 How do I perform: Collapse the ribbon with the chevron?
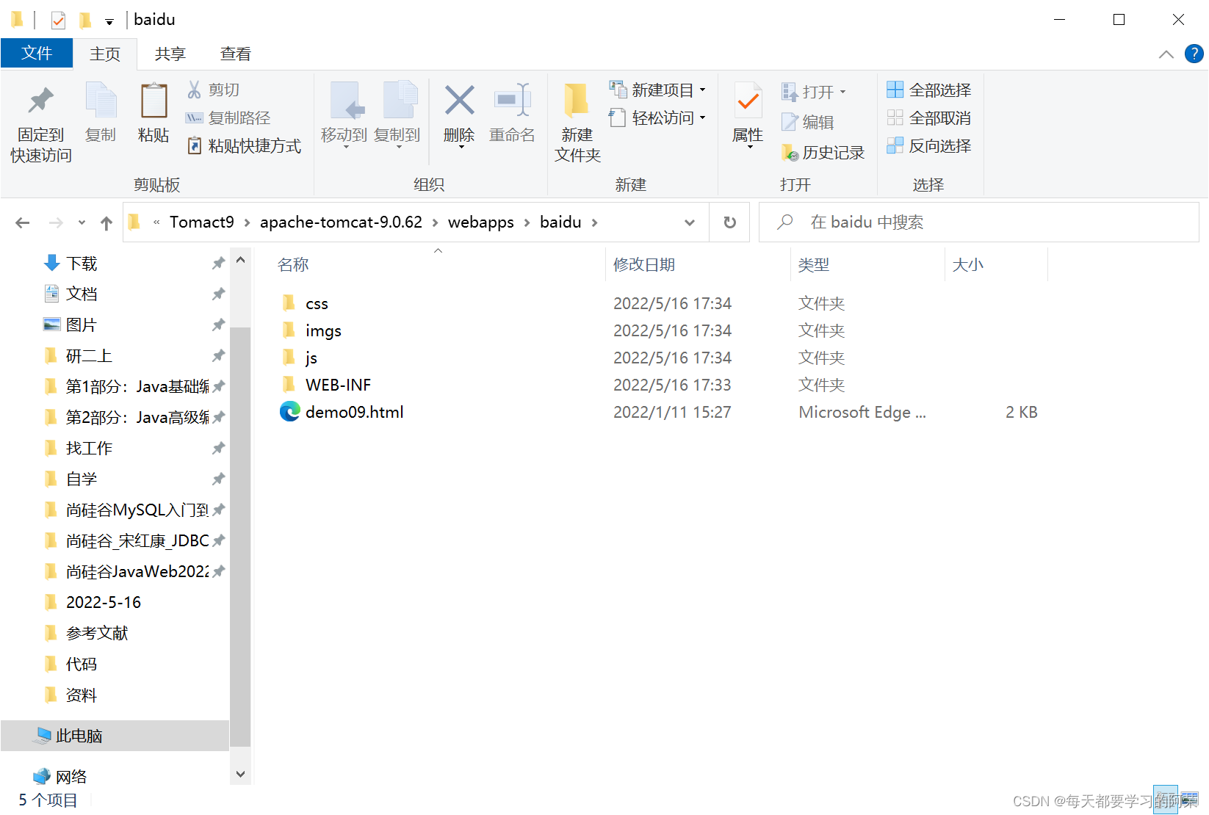coord(1166,54)
